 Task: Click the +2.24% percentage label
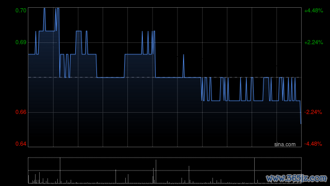pos(313,42)
